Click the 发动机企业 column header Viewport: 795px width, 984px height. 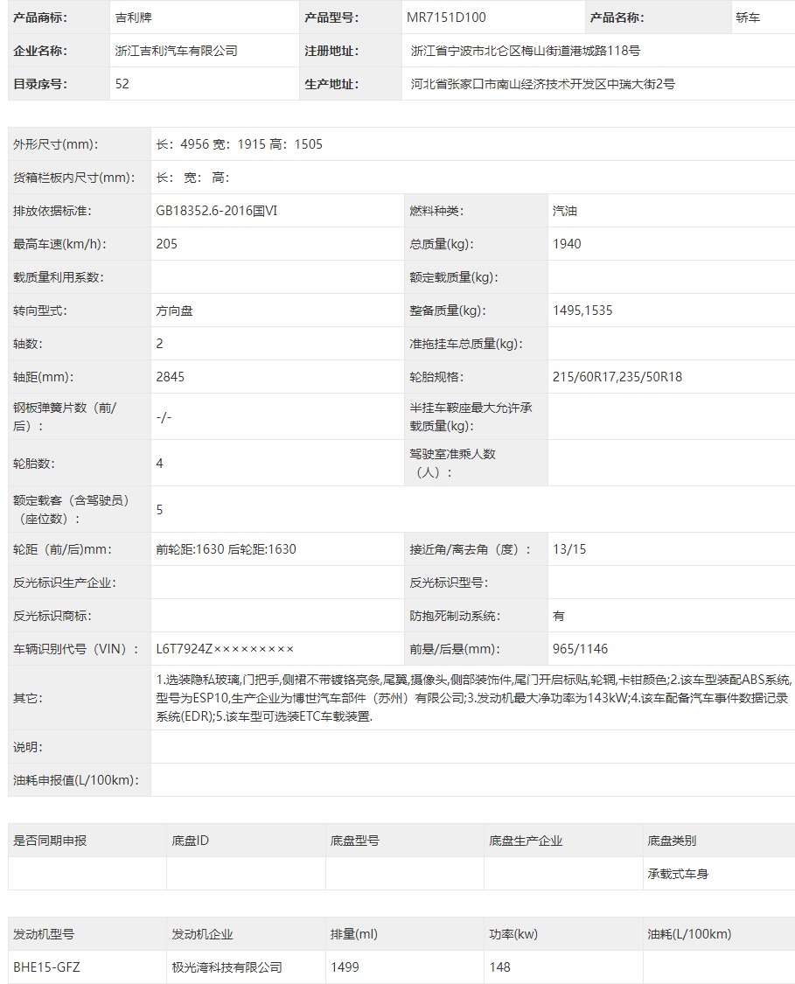click(x=203, y=934)
